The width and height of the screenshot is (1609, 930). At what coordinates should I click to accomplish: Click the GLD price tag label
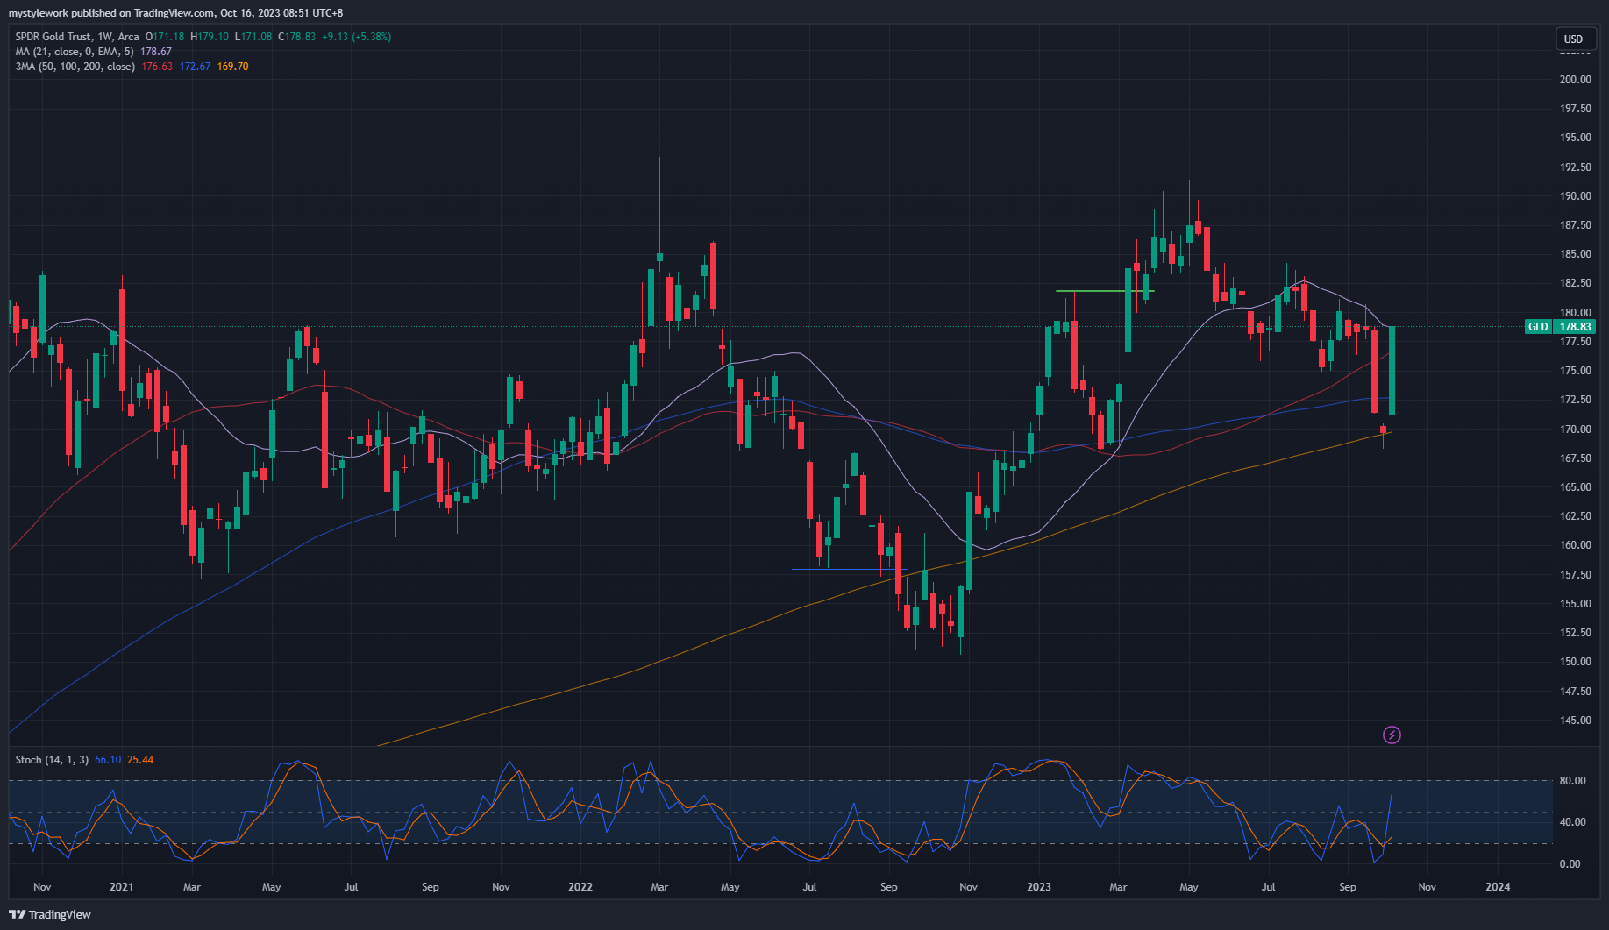[x=1538, y=327]
